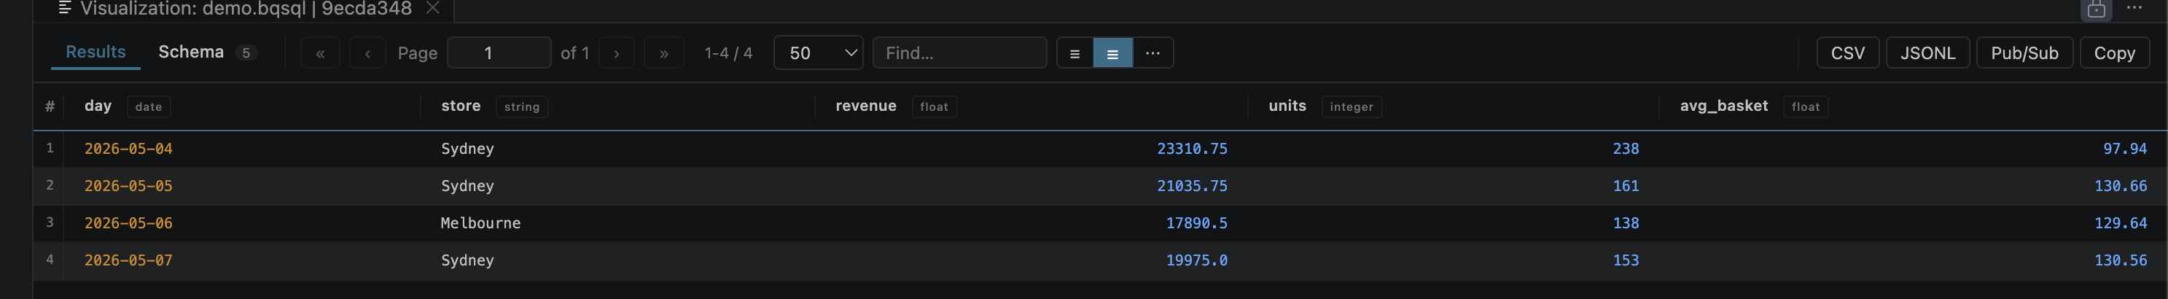The width and height of the screenshot is (2168, 299).
Task: Jump to last page double-chevron button
Action: click(664, 53)
